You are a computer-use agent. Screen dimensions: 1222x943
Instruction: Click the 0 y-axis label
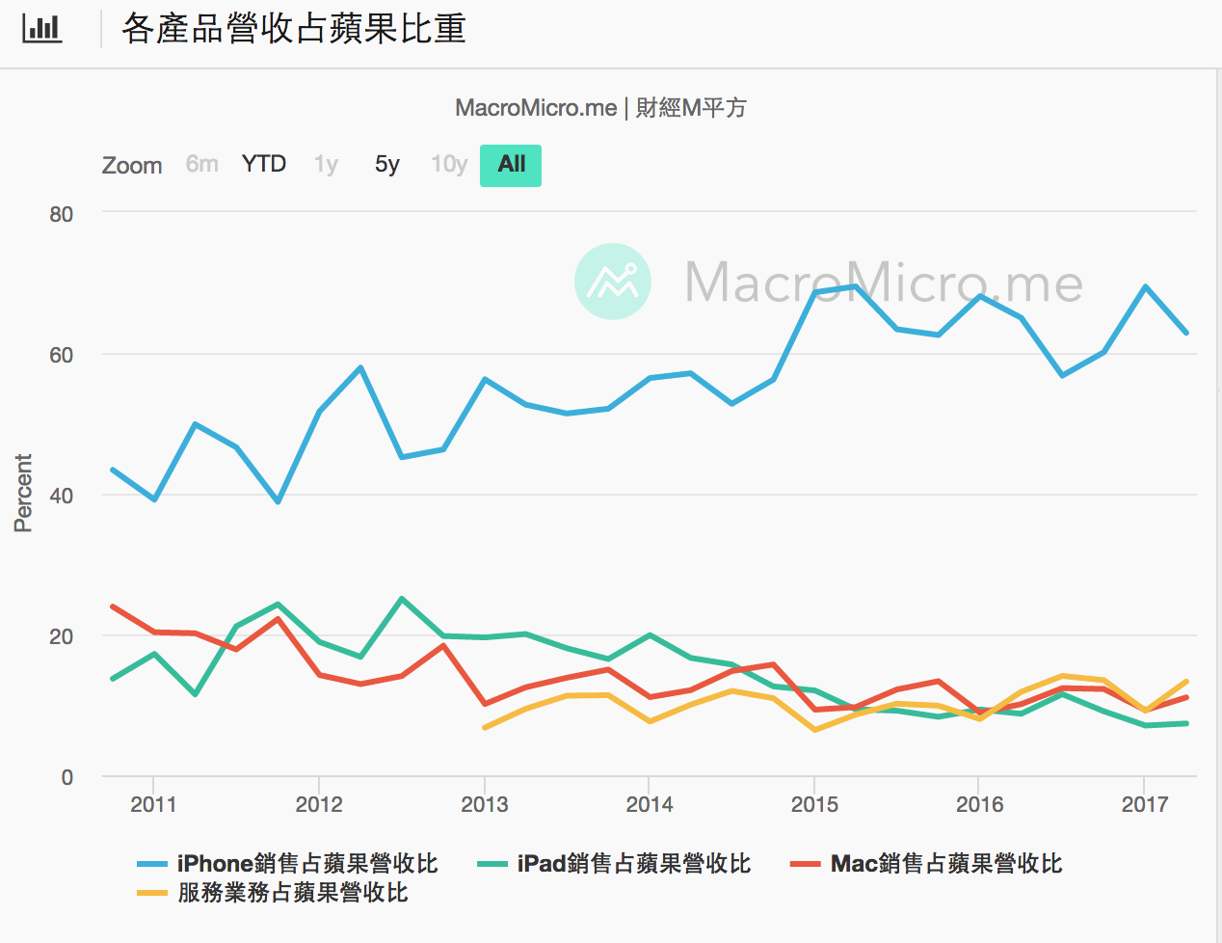tap(67, 777)
